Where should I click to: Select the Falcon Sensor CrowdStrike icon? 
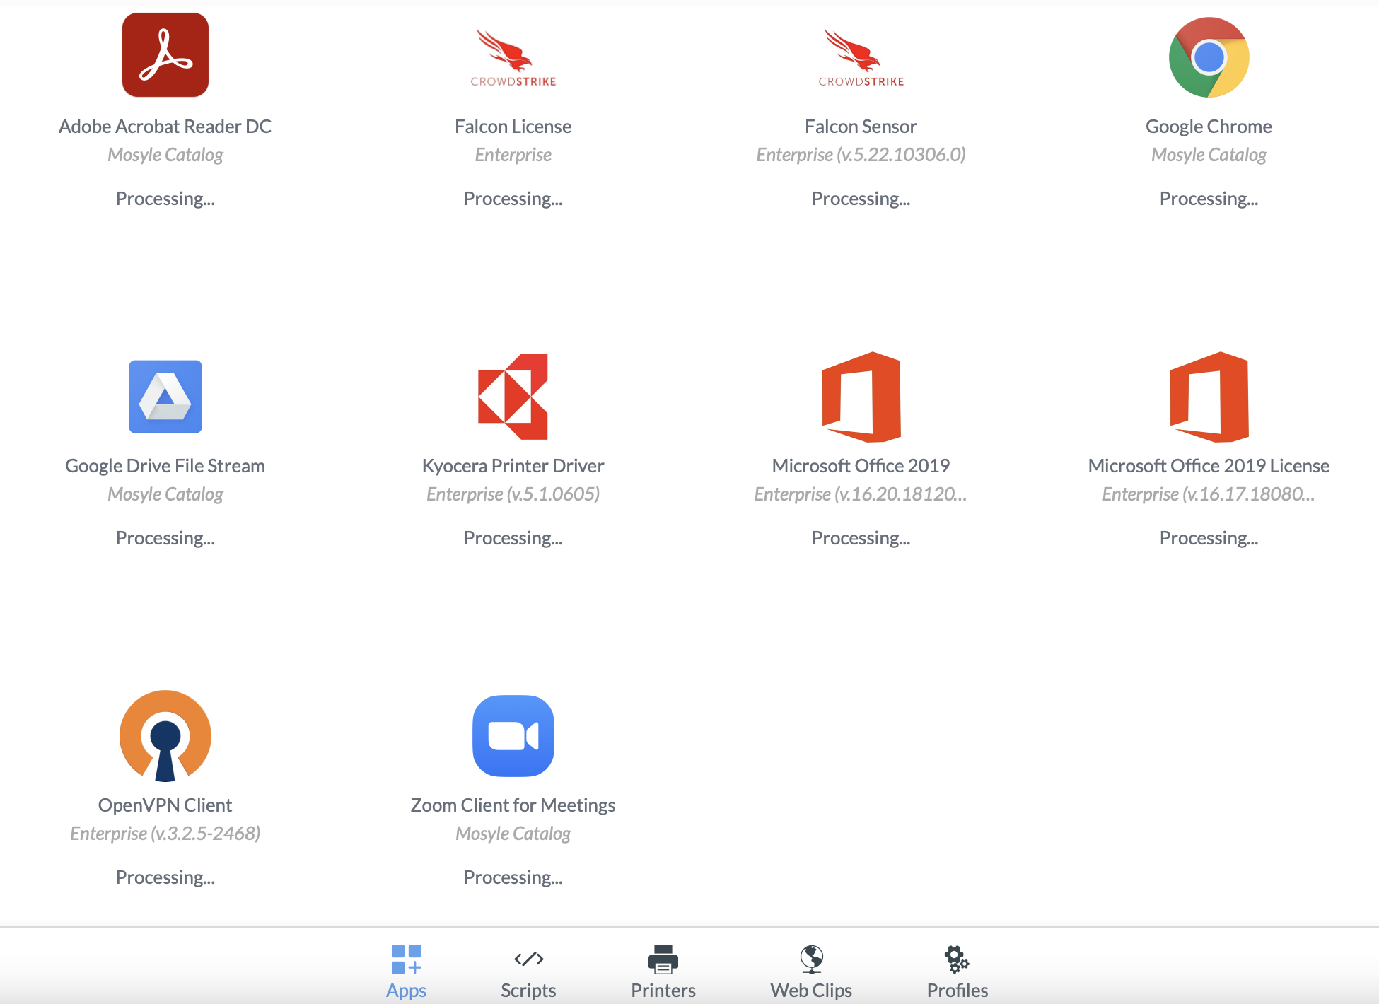point(861,58)
